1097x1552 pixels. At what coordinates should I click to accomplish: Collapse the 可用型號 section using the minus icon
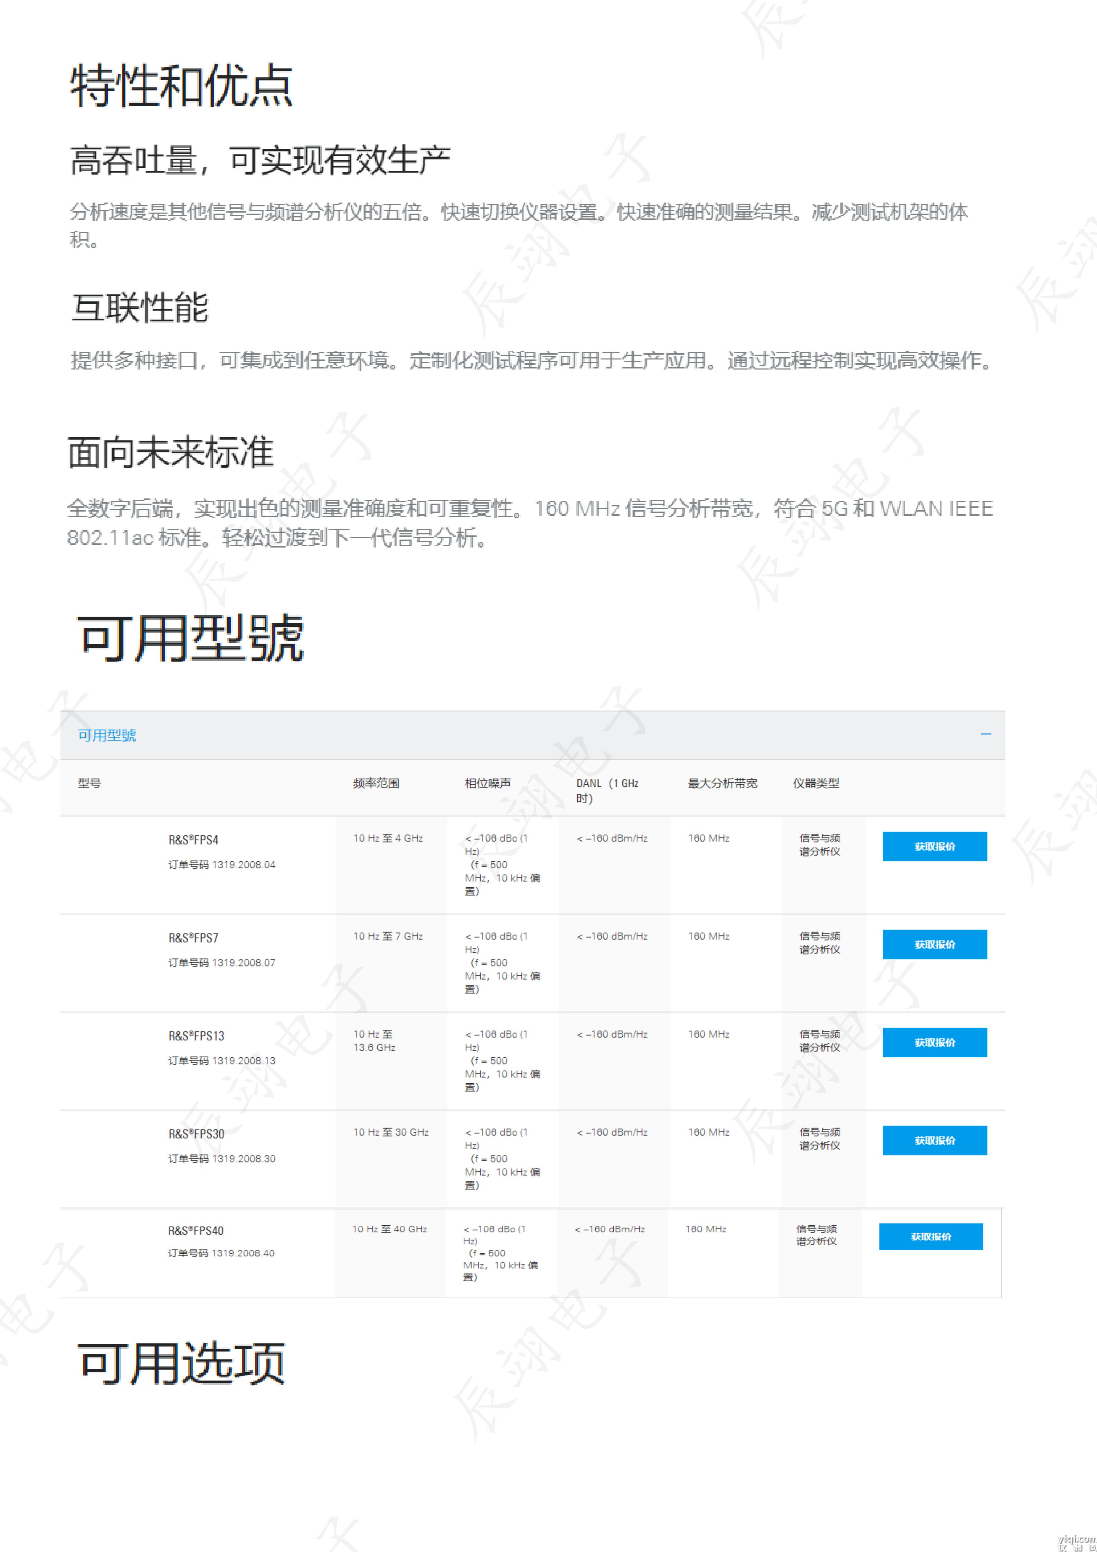pyautogui.click(x=985, y=734)
